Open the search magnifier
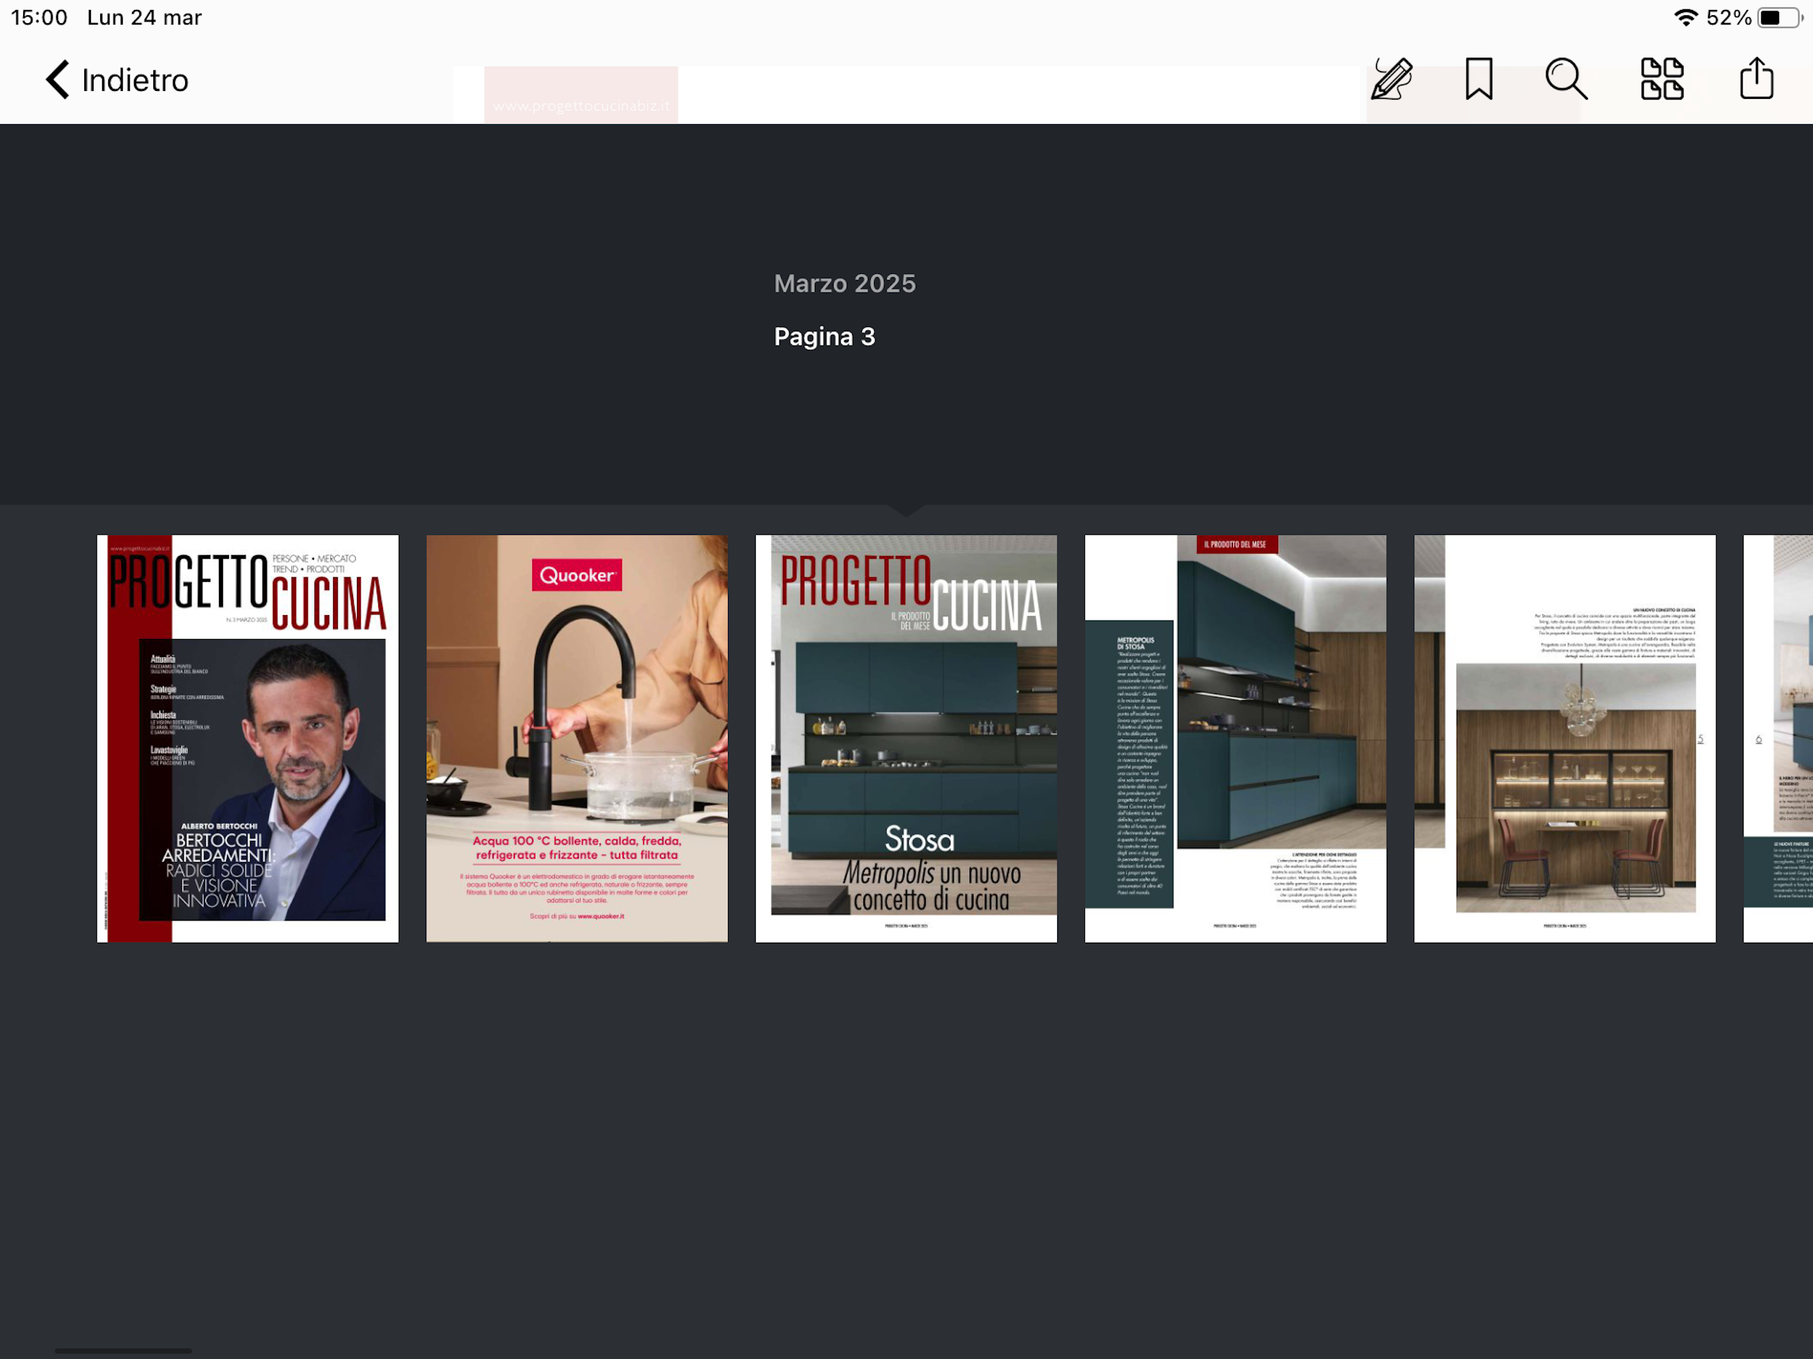The width and height of the screenshot is (1813, 1359). [x=1565, y=80]
